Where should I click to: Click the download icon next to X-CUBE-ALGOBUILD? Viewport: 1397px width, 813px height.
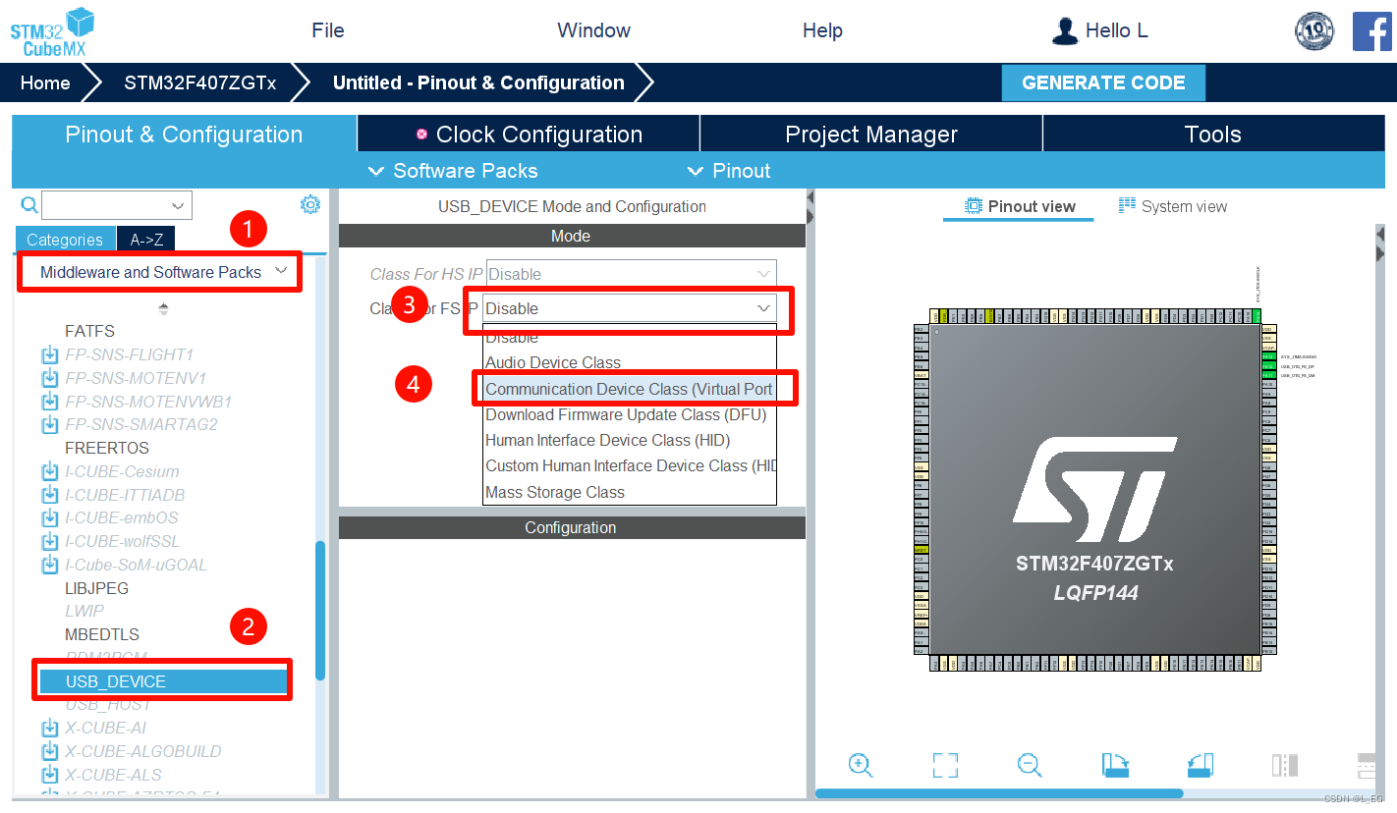(50, 751)
